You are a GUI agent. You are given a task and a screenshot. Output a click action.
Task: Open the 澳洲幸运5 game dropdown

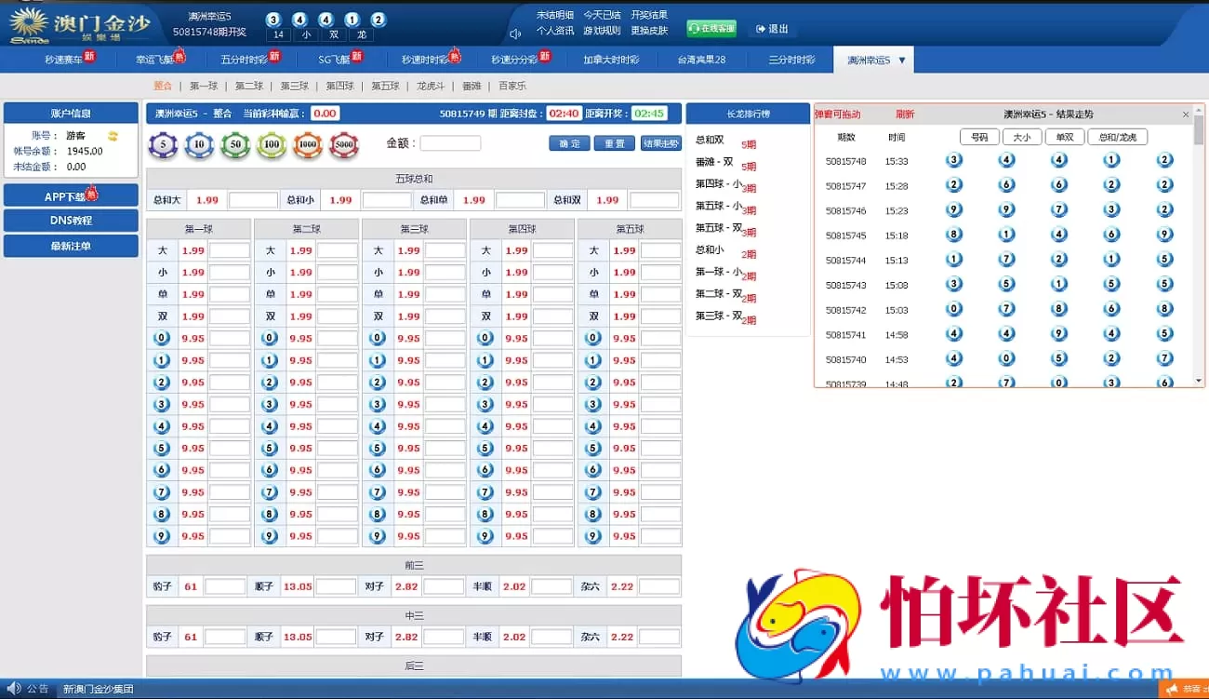[872, 59]
